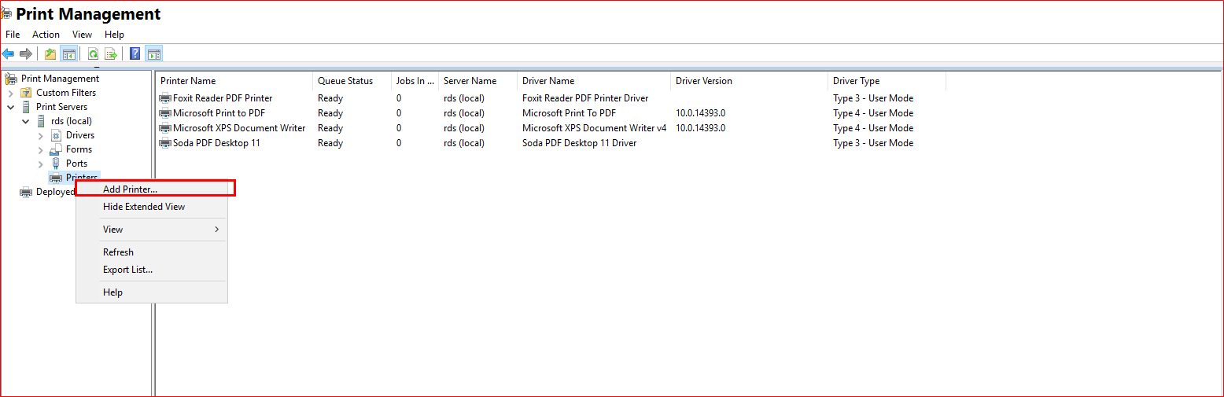The image size is (1224, 397).
Task: Click the Microsoft XPS Document Writer printer icon
Action: tap(165, 128)
